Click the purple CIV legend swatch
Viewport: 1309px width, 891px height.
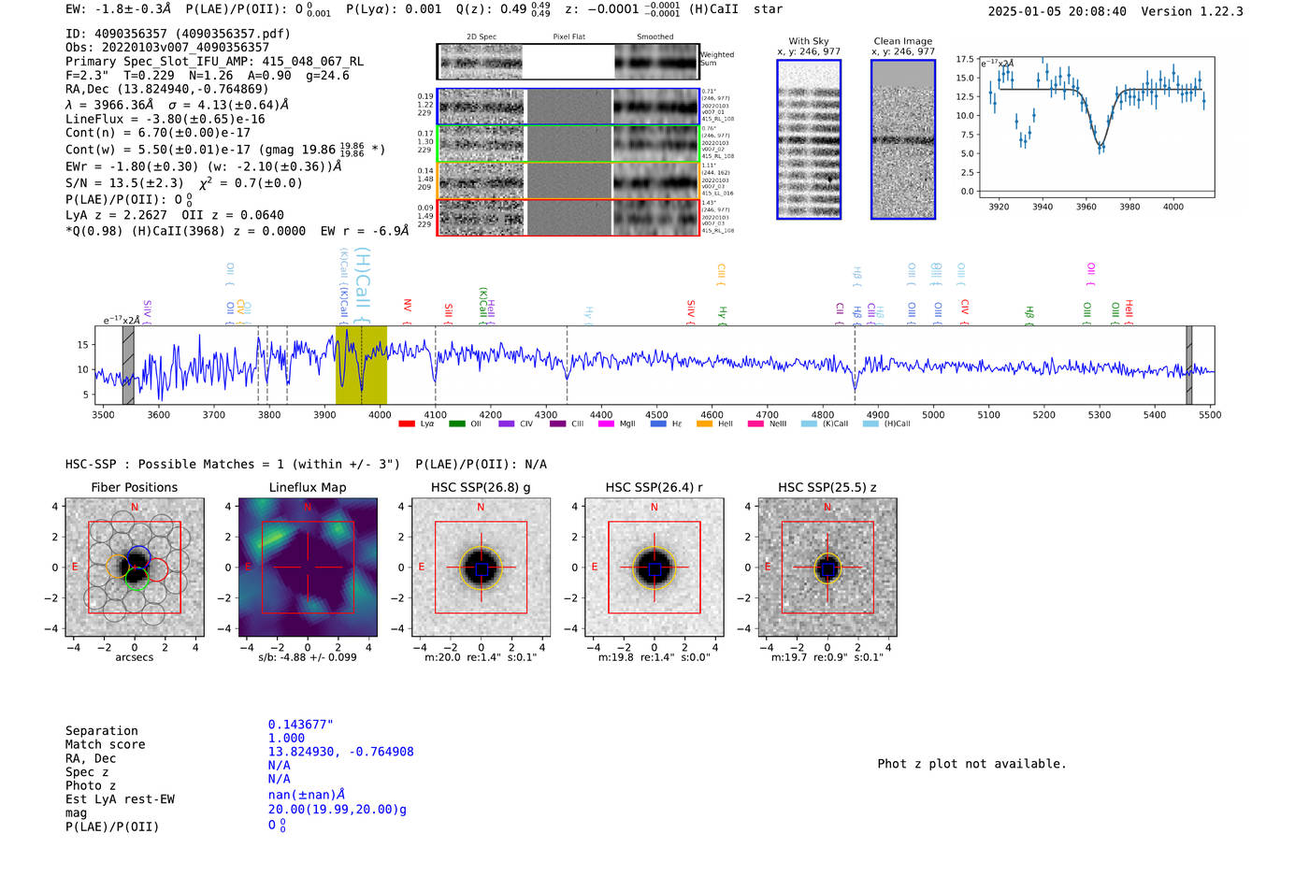point(507,424)
